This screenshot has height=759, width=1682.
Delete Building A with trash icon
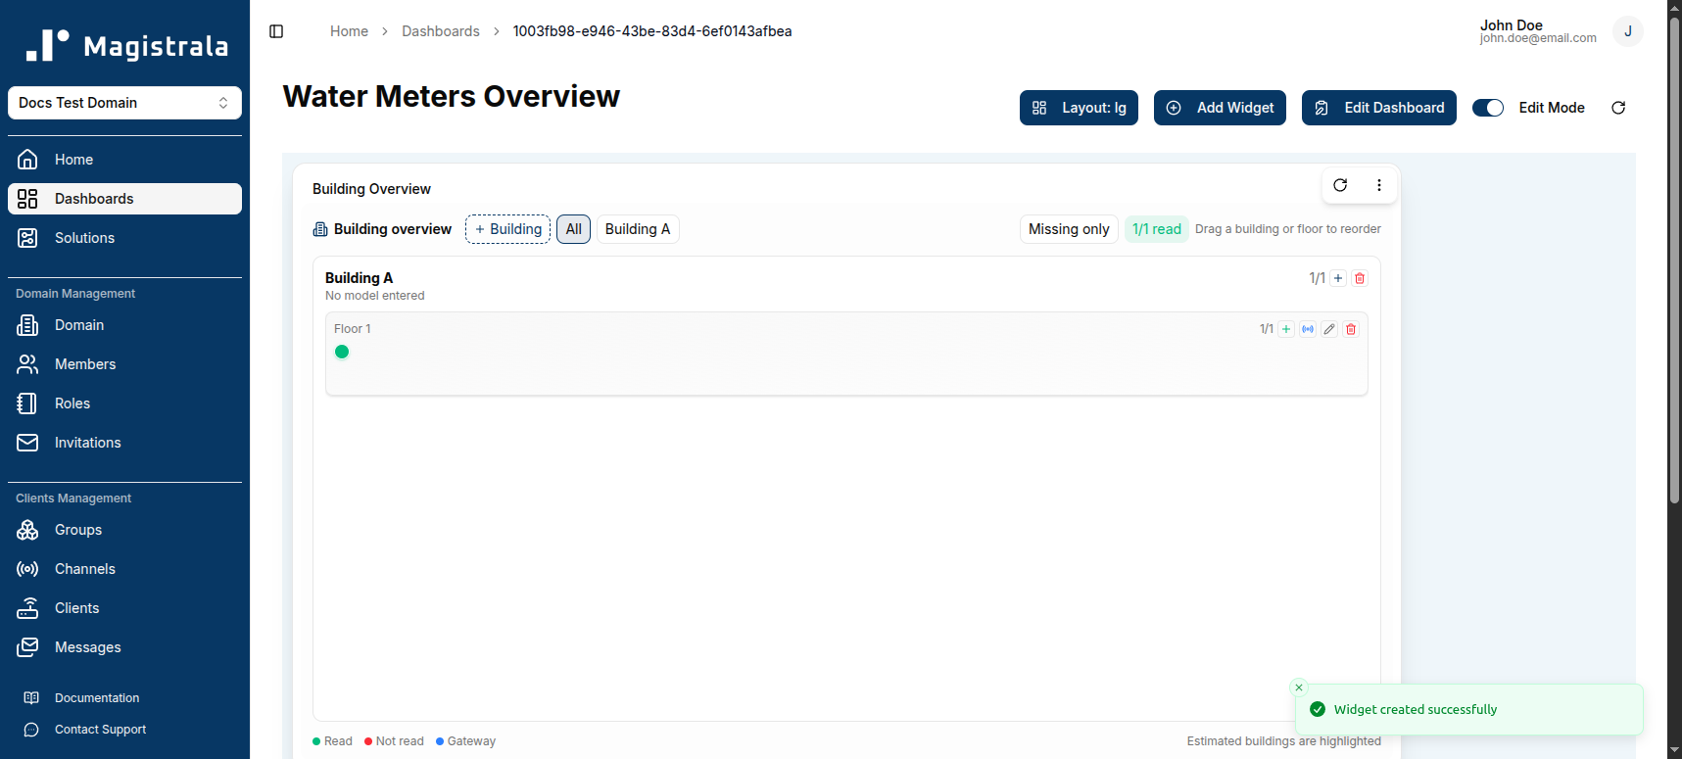click(x=1360, y=278)
